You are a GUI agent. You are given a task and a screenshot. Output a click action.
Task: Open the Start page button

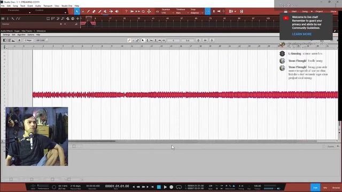(x=294, y=12)
